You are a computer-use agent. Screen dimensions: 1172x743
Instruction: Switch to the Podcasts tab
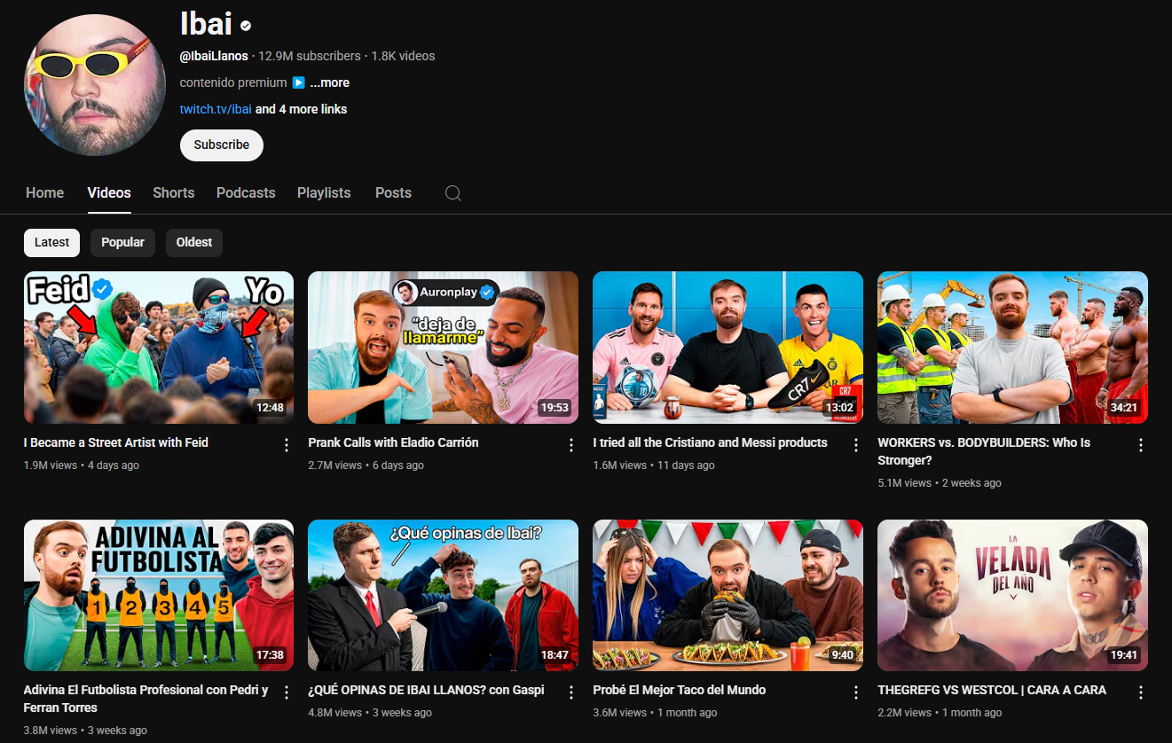pyautogui.click(x=246, y=192)
